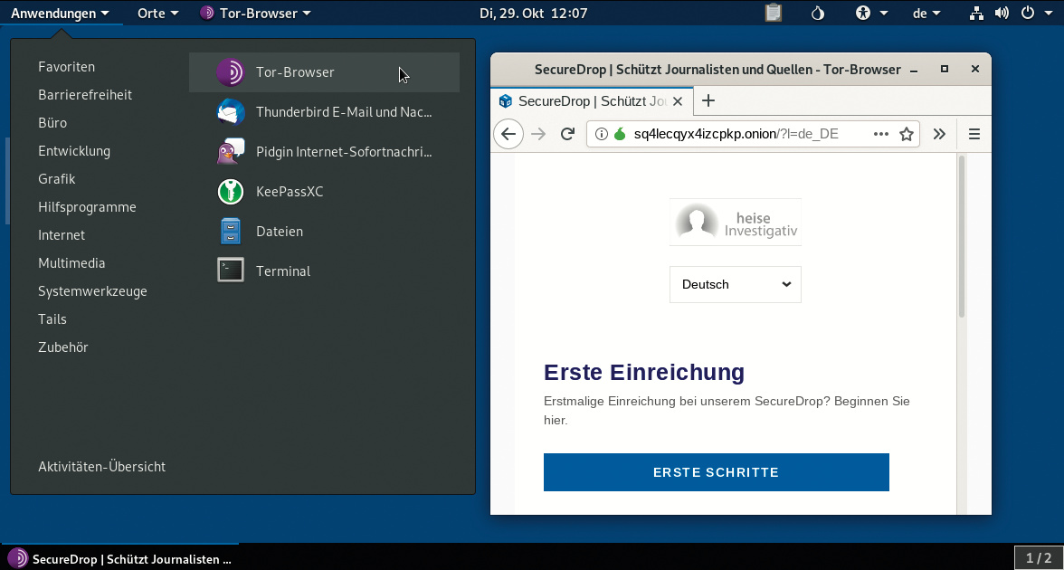
Task: Select the Barrierefreiheit category
Action: [85, 95]
